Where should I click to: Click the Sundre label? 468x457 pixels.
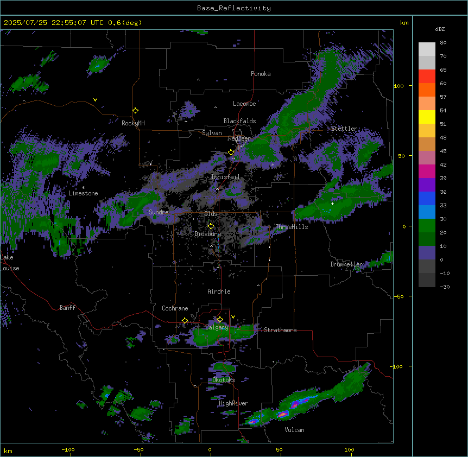159,212
